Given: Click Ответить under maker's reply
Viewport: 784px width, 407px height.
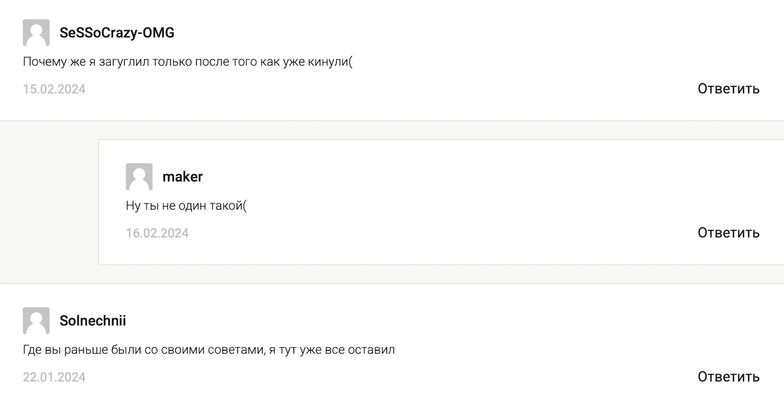Looking at the screenshot, I should [x=729, y=233].
